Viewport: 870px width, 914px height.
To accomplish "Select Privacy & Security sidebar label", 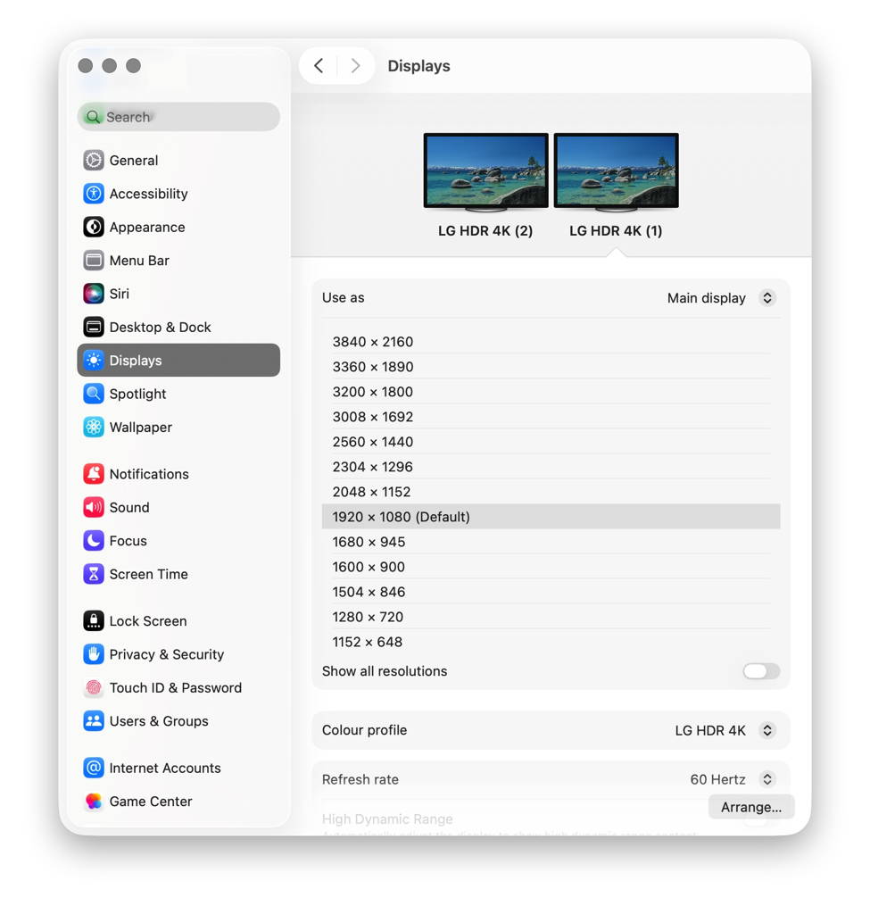I will pyautogui.click(x=167, y=654).
